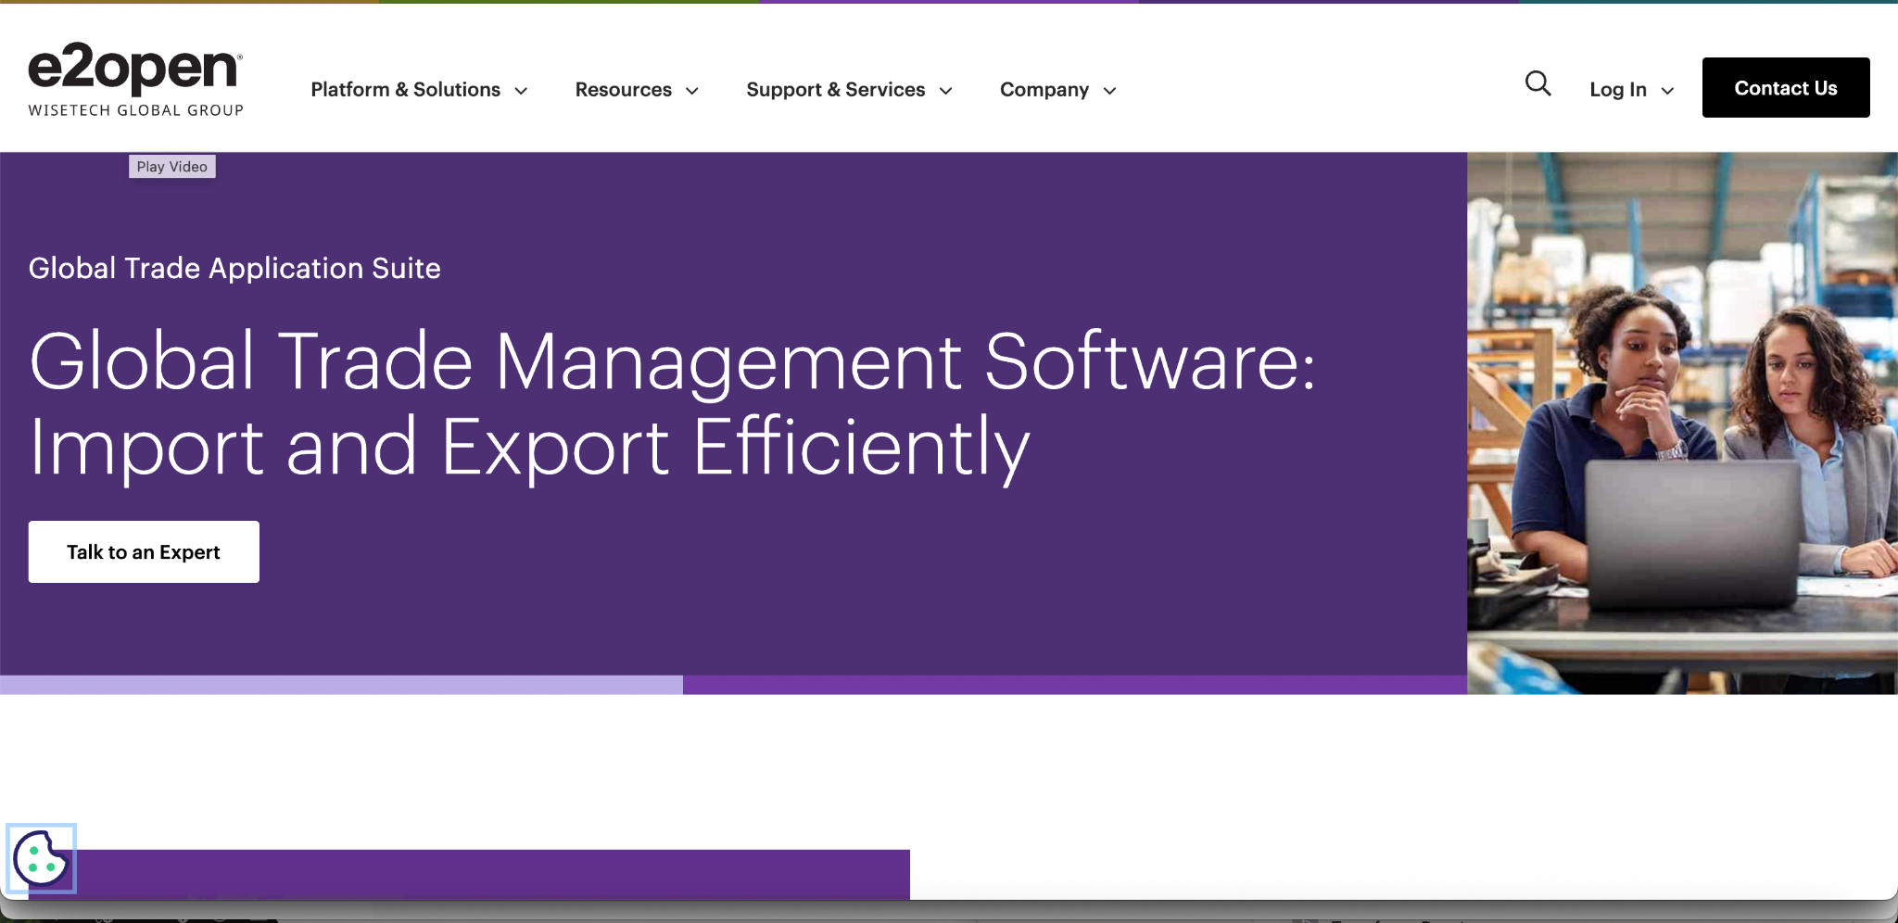The height and width of the screenshot is (923, 1898).
Task: Open the Support & Services menu
Action: coord(836,90)
